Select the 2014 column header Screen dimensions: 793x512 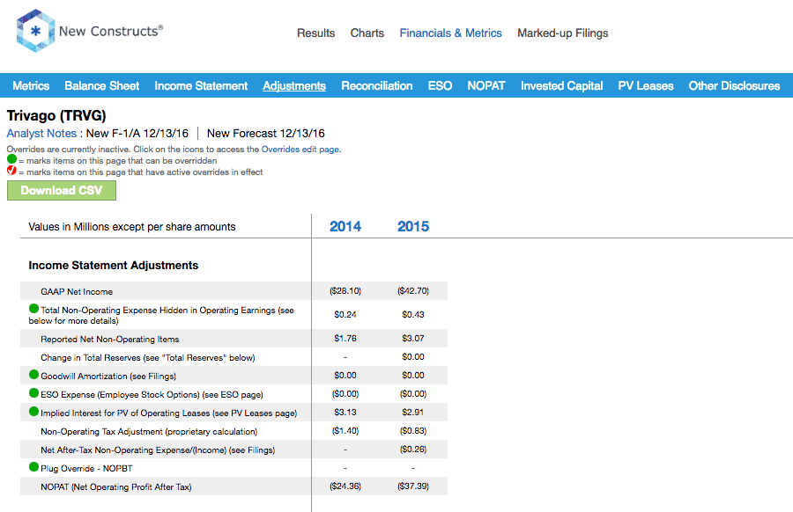(345, 226)
